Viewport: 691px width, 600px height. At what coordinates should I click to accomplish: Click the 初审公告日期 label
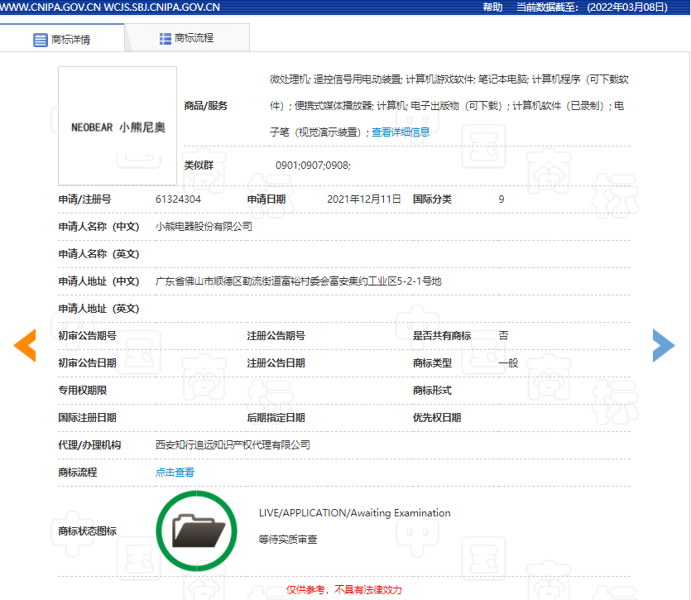click(x=87, y=363)
